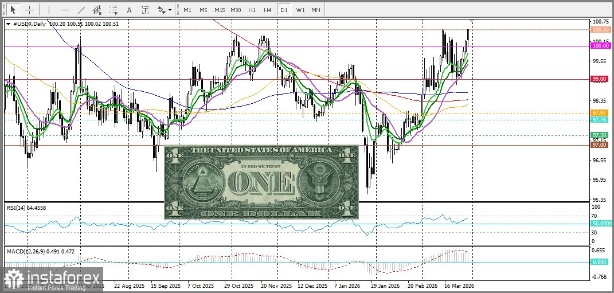Click the #USDX,Daily chart title

point(29,24)
